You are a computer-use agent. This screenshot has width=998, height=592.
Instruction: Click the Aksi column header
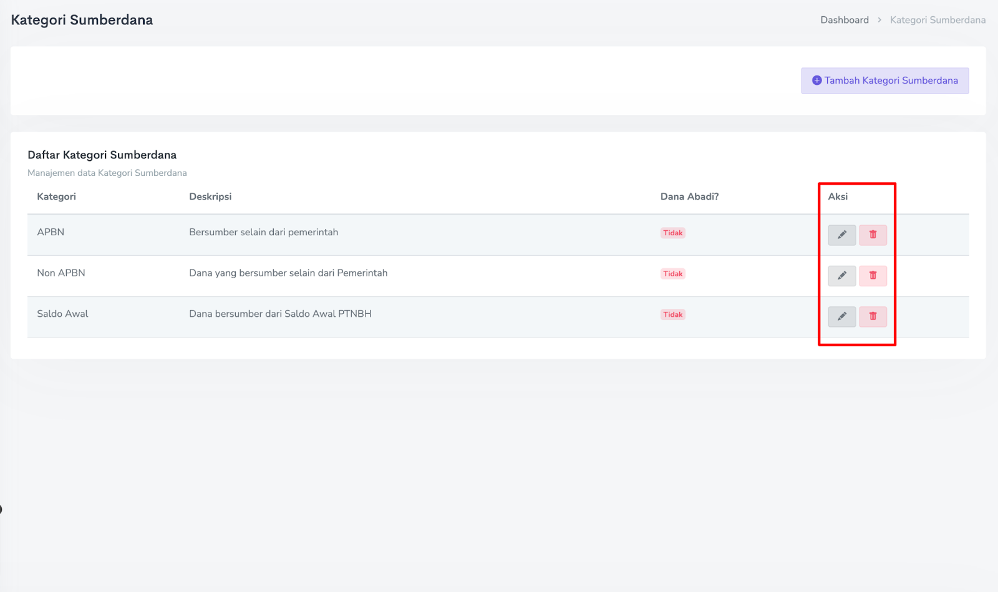[x=838, y=197]
